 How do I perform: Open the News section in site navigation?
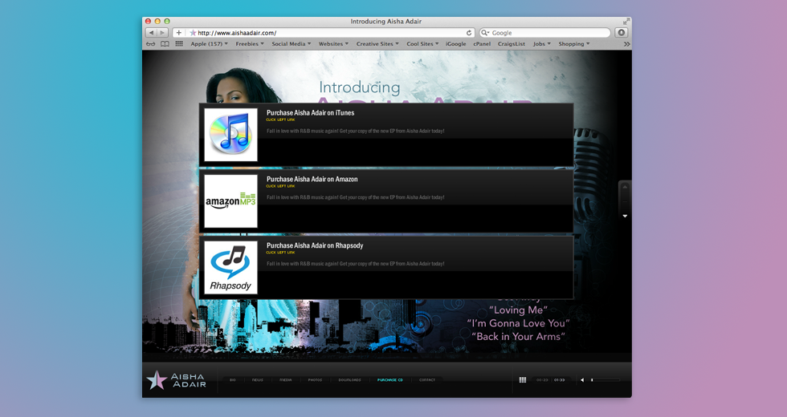(x=258, y=380)
